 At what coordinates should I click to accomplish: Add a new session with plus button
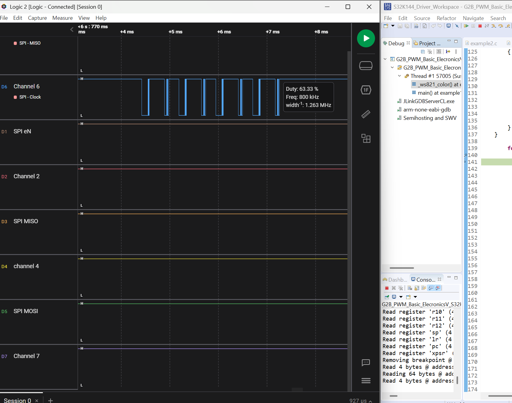[x=50, y=400]
